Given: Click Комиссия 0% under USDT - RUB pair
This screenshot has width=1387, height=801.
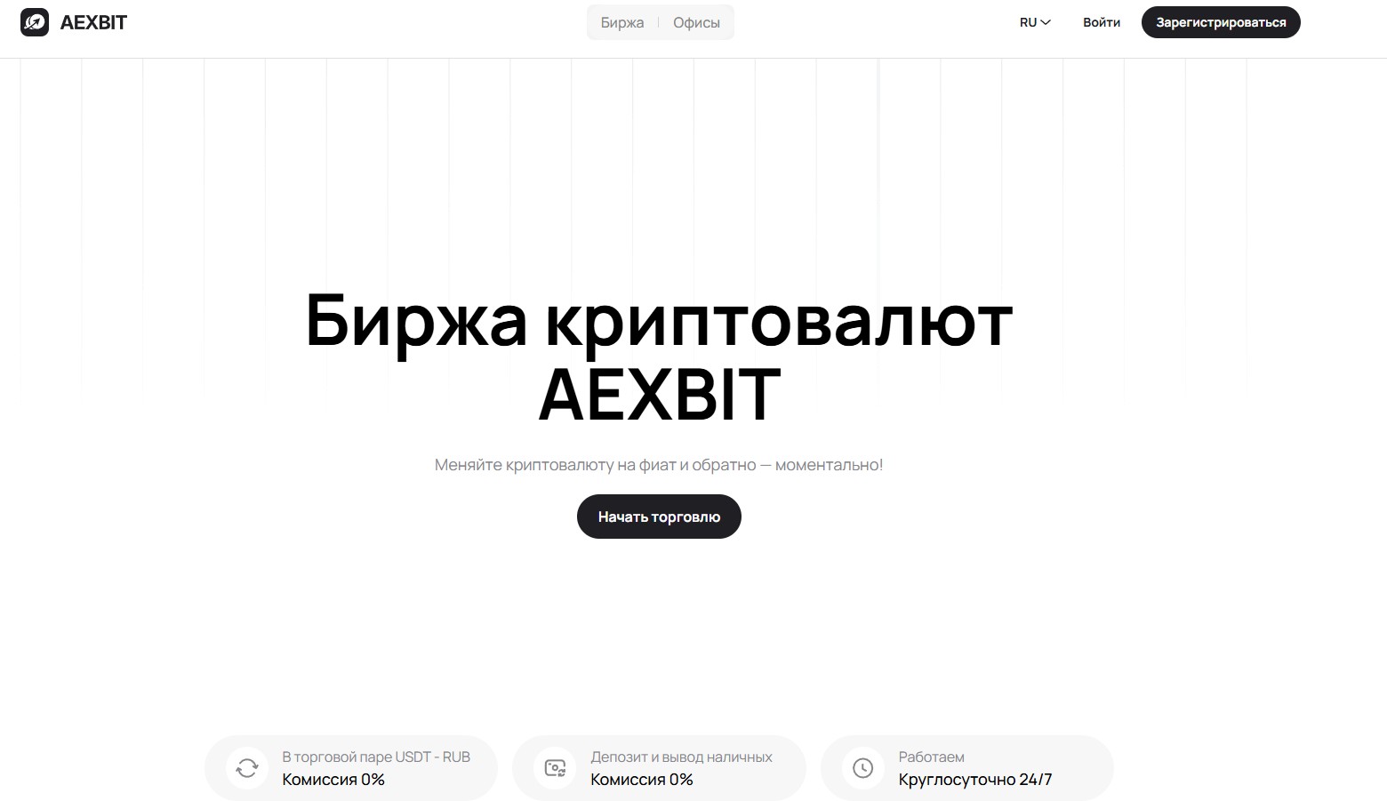Looking at the screenshot, I should (333, 780).
